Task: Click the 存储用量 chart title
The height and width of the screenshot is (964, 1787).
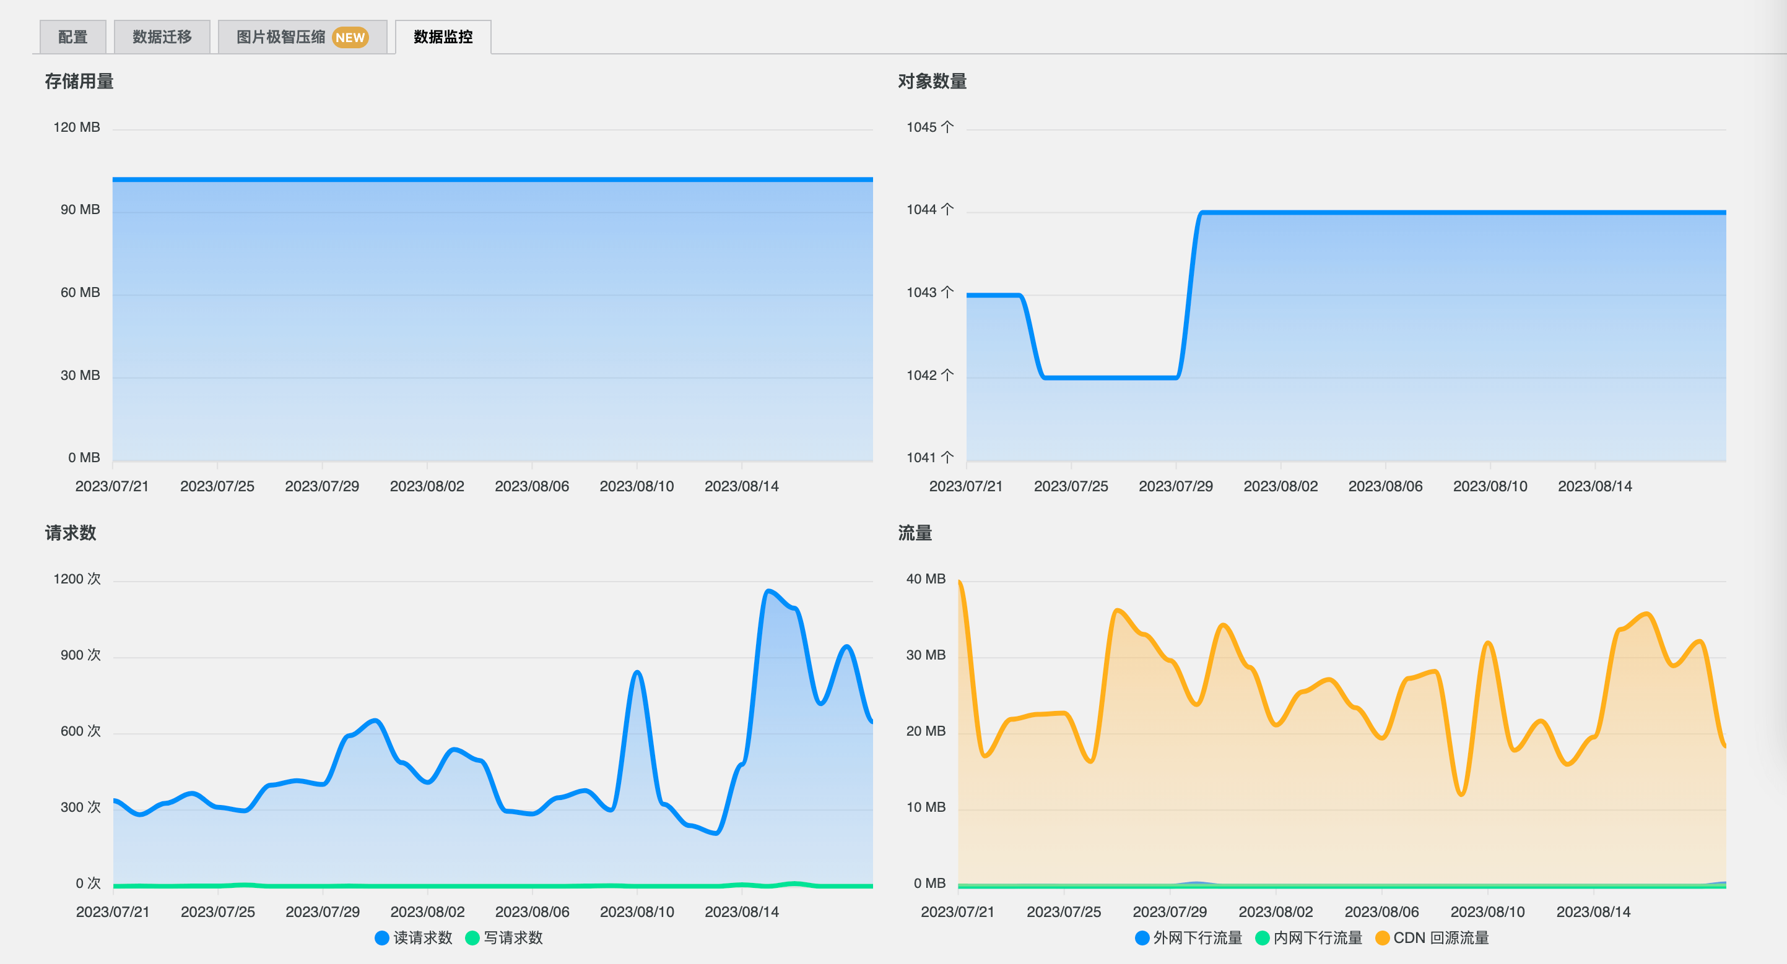Action: [x=79, y=81]
